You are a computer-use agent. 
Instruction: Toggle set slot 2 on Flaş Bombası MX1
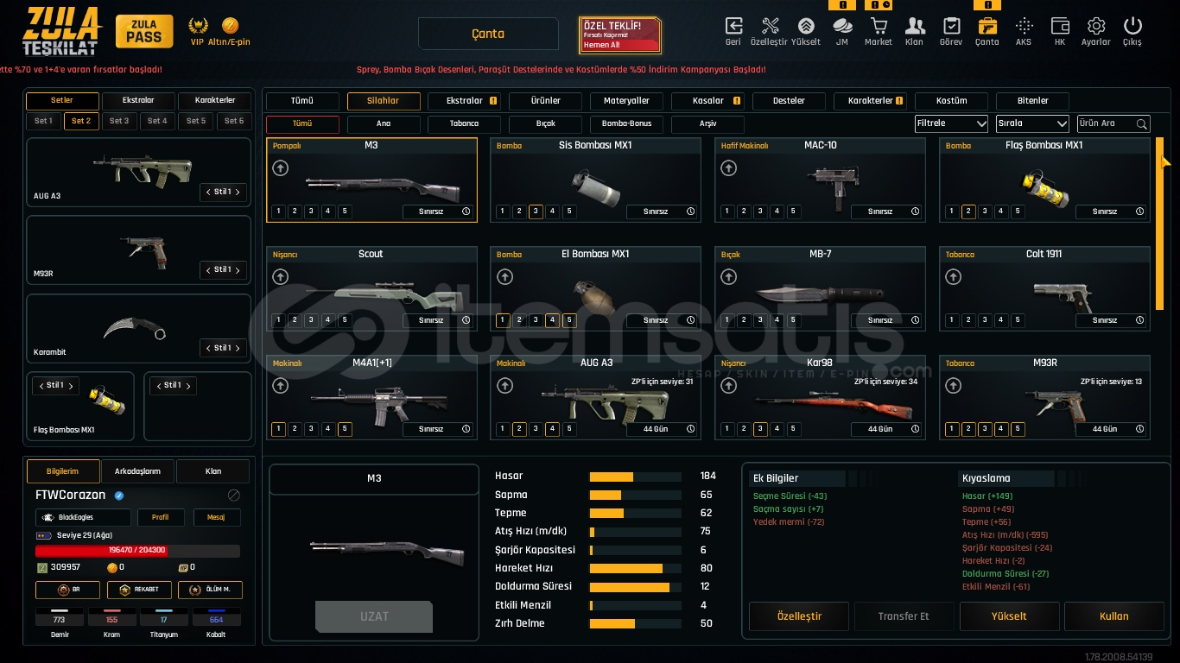(968, 212)
